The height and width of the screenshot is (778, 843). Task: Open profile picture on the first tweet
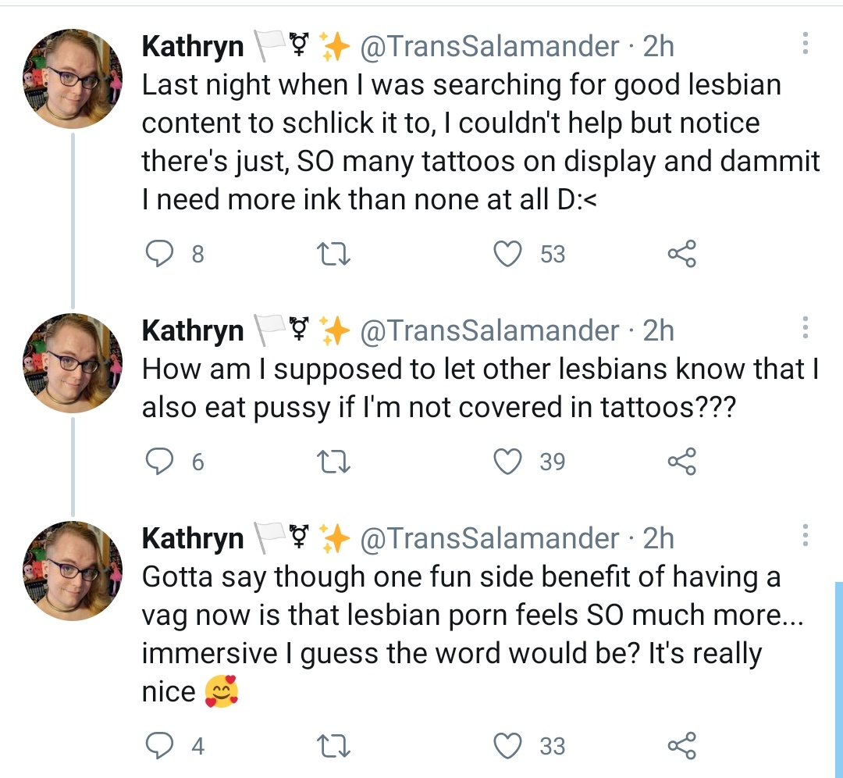73,79
